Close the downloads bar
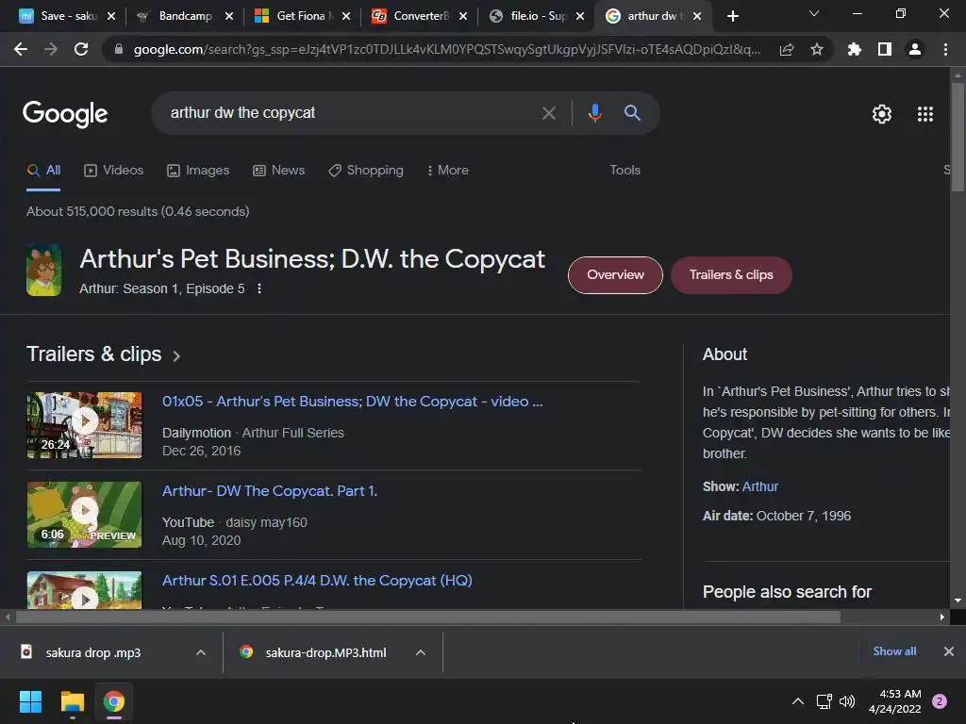Screen dimensions: 966x724 pyautogui.click(x=949, y=651)
